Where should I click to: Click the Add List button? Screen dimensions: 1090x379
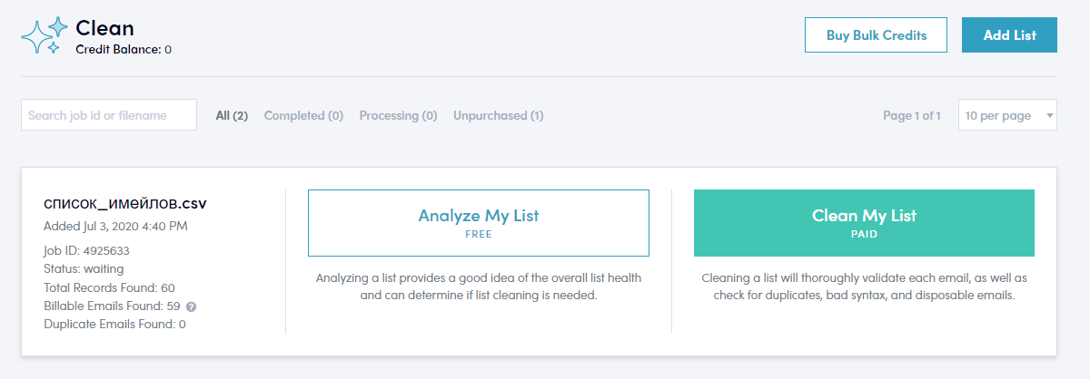pos(1009,35)
